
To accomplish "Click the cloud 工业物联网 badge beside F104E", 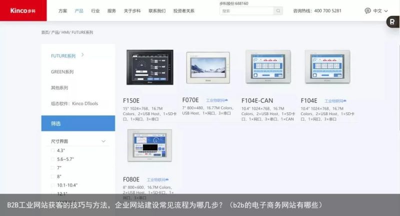I will (335, 101).
